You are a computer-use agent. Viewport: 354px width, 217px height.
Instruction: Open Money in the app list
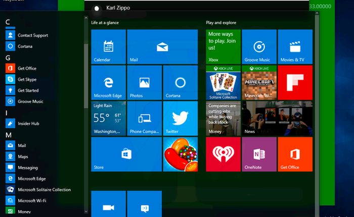click(18, 211)
